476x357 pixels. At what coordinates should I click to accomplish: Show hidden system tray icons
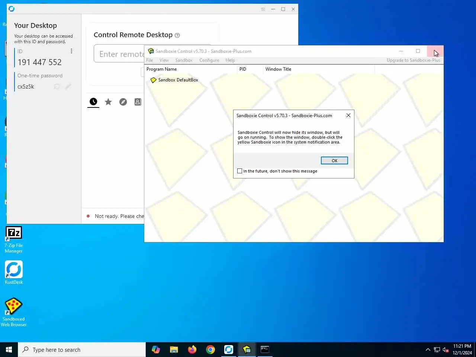[x=428, y=350]
